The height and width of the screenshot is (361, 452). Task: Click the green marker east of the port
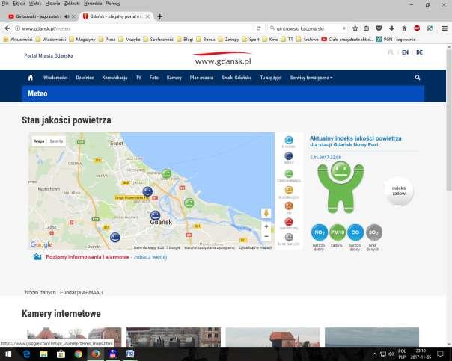click(189, 203)
